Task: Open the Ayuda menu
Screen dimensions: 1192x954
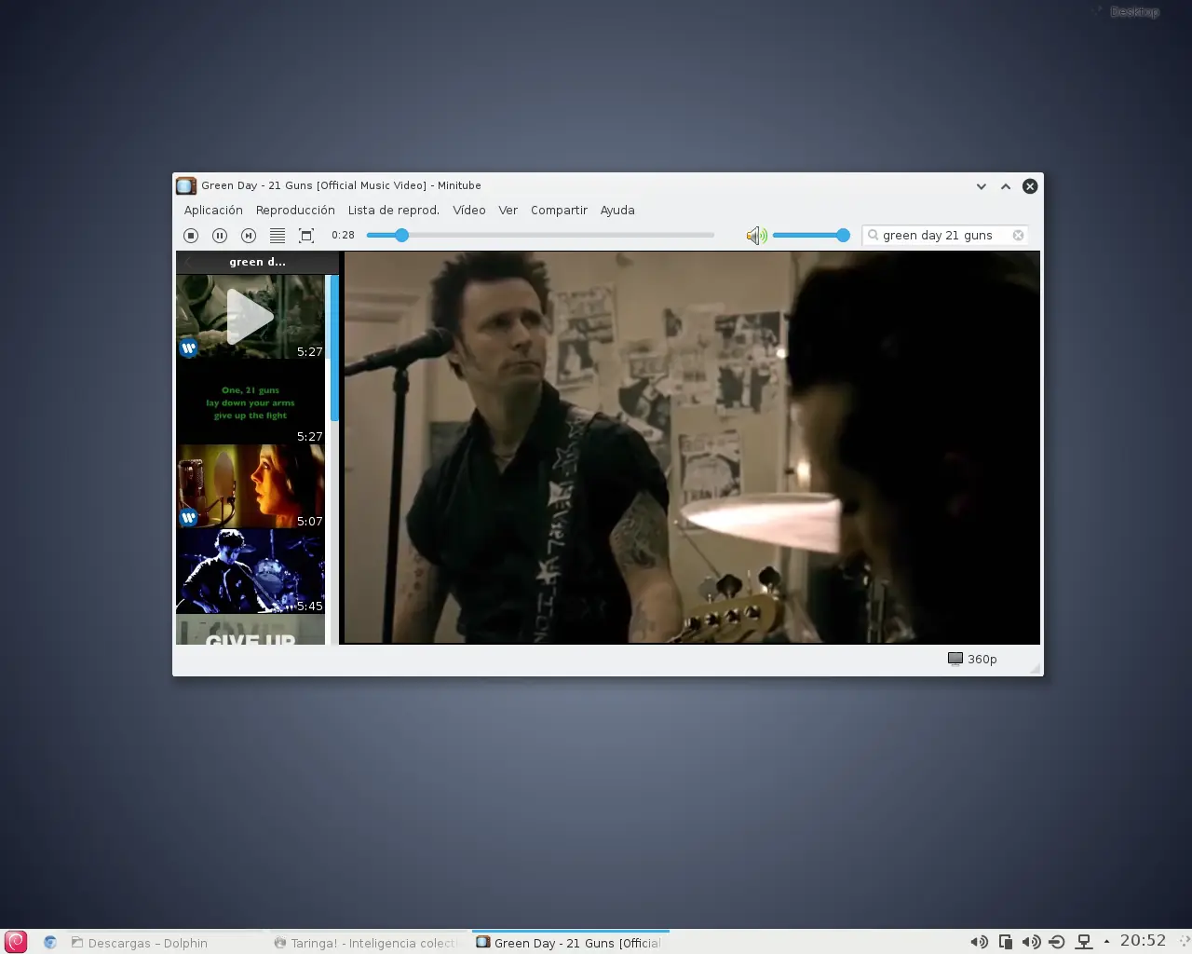Action: 617,211
